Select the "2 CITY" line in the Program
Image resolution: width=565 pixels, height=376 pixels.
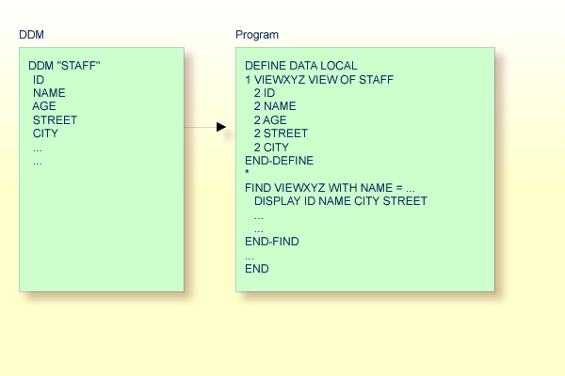pos(271,148)
